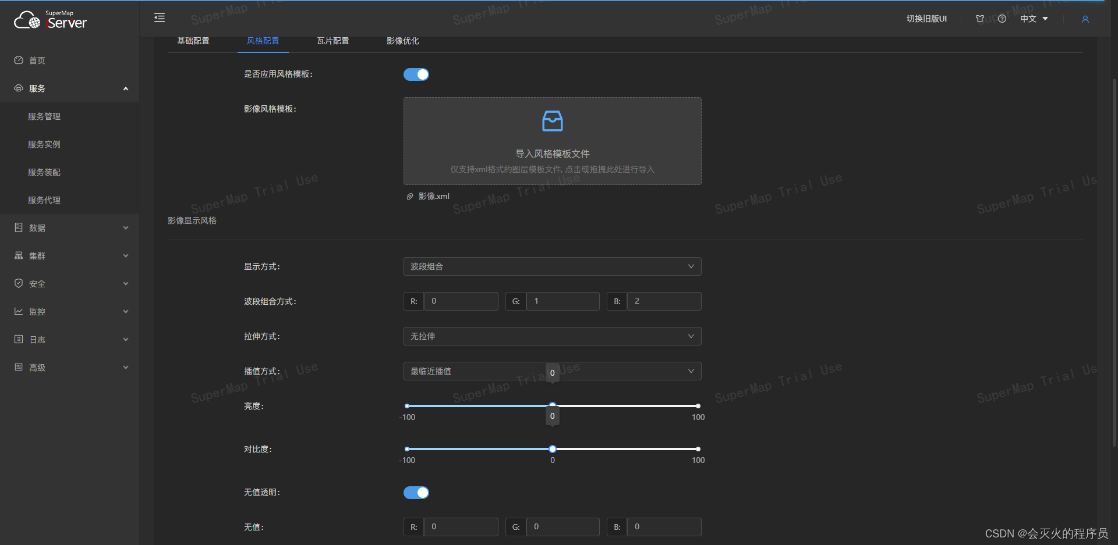The image size is (1118, 545).
Task: Click the G band input showing value 1
Action: [x=562, y=301]
